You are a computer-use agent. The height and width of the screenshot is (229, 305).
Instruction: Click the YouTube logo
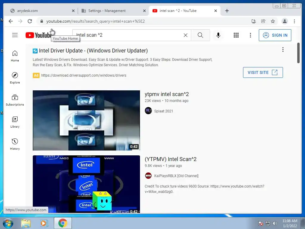coord(38,35)
